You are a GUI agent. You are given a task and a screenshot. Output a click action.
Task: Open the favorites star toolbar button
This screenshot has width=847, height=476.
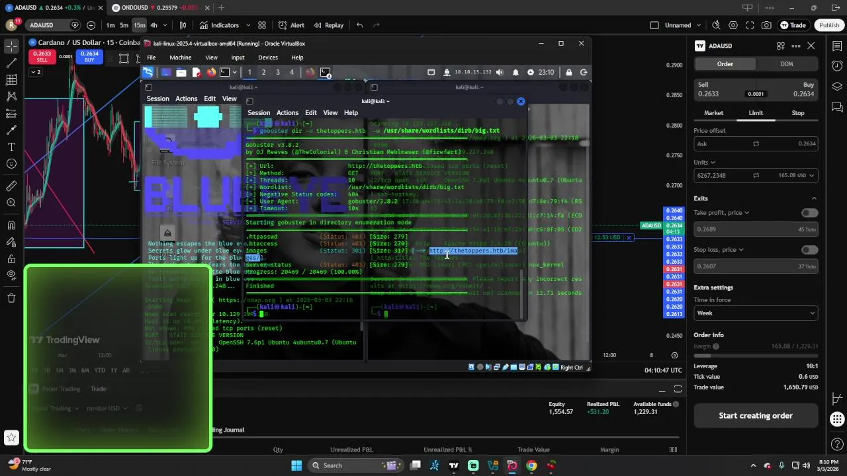click(x=11, y=437)
